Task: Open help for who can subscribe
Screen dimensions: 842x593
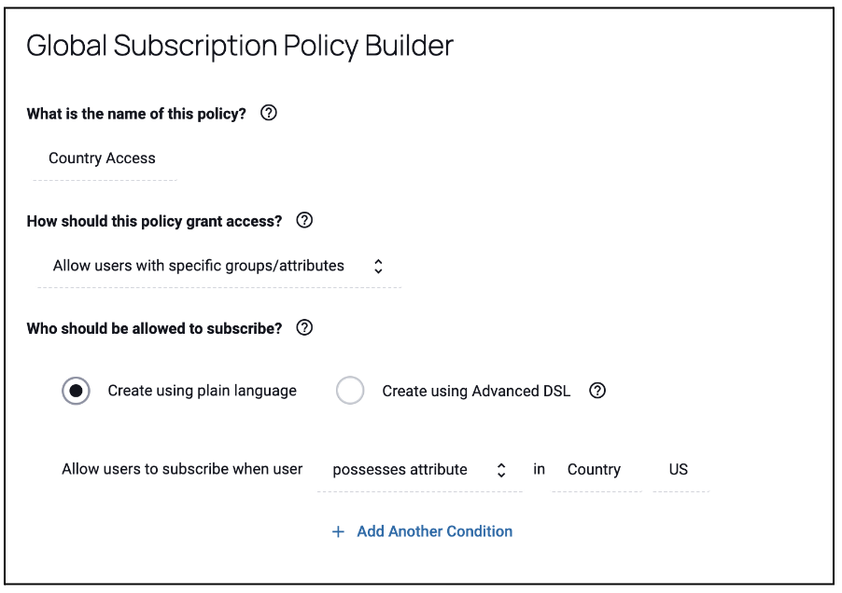Action: pyautogui.click(x=304, y=328)
